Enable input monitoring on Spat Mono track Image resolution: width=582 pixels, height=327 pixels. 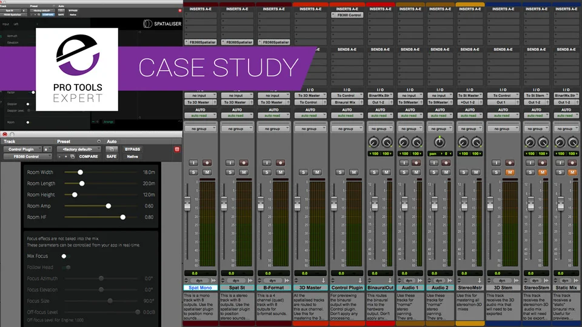193,163
